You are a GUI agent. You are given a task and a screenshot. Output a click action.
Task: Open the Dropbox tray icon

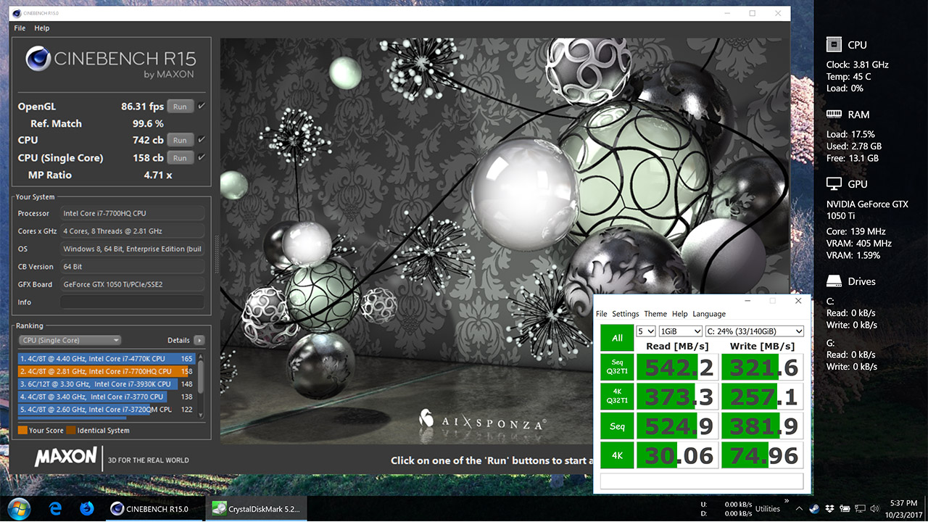click(830, 509)
